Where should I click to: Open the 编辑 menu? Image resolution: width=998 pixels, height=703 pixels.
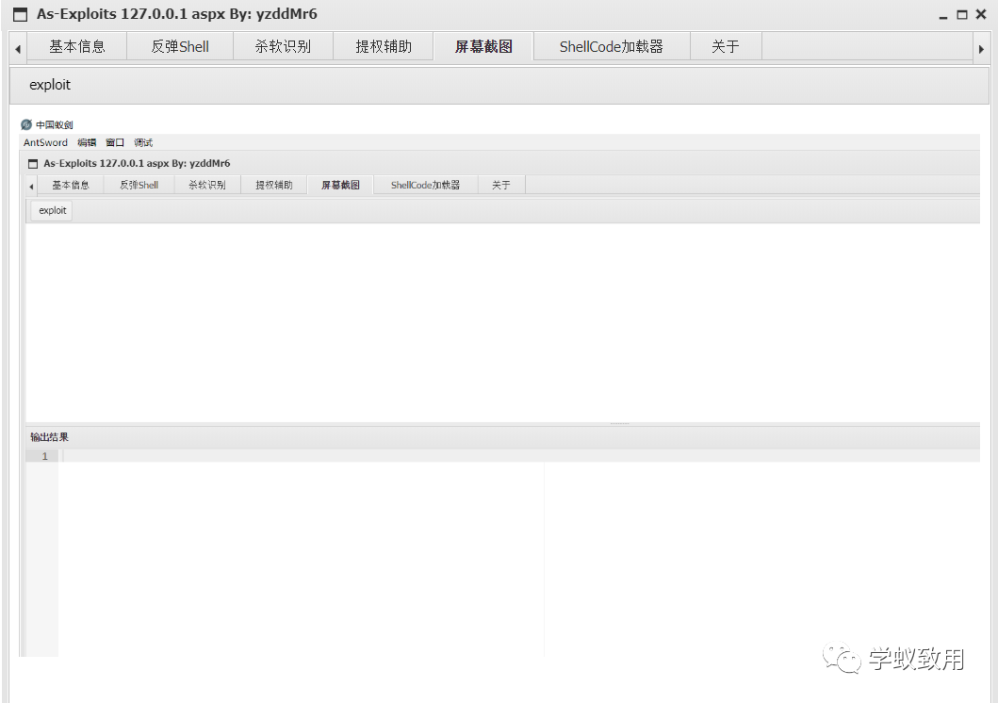pos(87,142)
